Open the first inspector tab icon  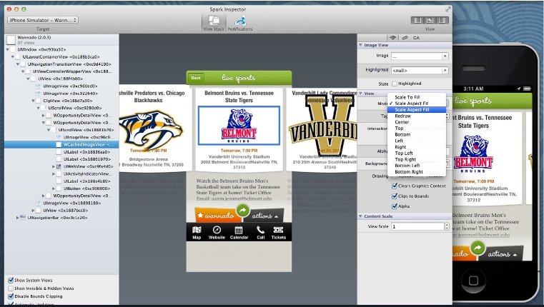pos(392,38)
